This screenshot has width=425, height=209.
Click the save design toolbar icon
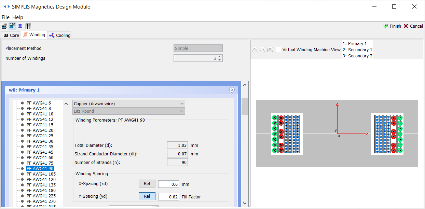tap(12, 26)
